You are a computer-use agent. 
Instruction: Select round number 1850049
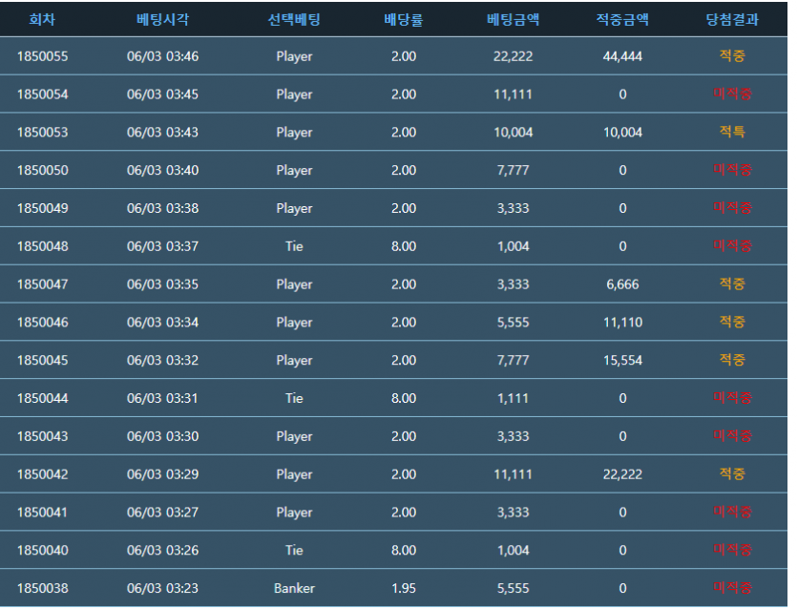click(42, 208)
